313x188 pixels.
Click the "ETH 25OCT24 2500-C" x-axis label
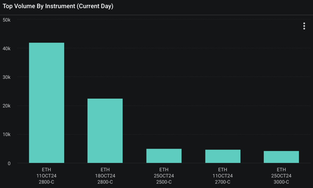(164, 176)
